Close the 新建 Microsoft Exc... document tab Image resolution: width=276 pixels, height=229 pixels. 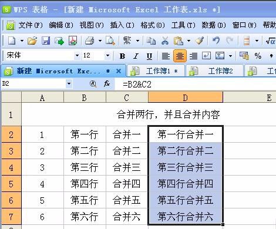[119, 71]
